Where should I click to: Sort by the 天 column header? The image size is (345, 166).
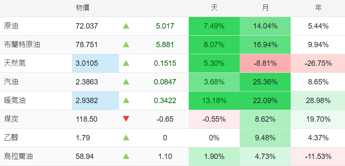[x=214, y=8]
